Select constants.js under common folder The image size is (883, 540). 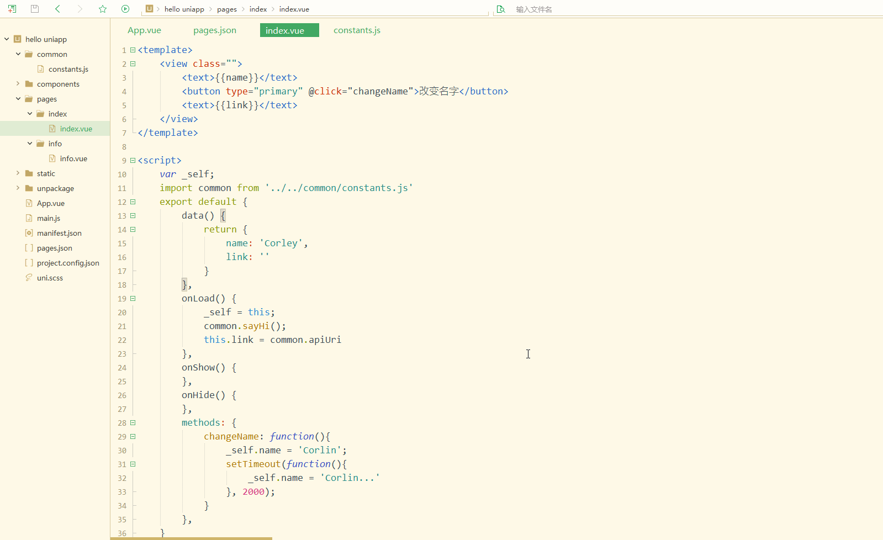tap(68, 69)
